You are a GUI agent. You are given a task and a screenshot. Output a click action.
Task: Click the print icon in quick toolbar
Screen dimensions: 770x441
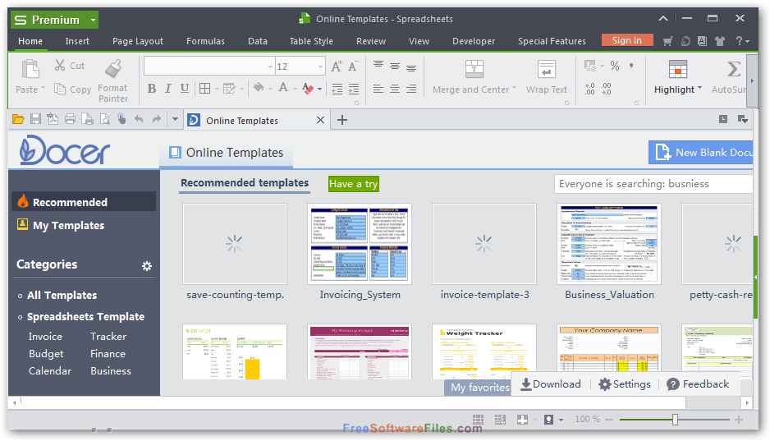click(71, 119)
